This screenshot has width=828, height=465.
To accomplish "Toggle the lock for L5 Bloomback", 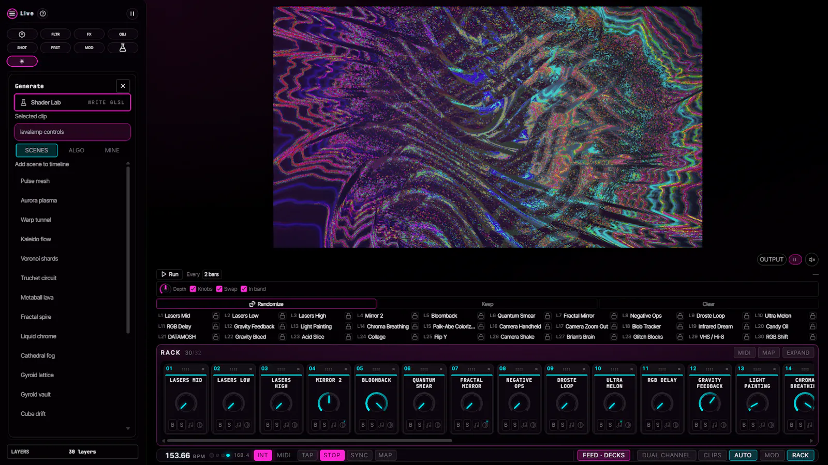I will [x=481, y=316].
